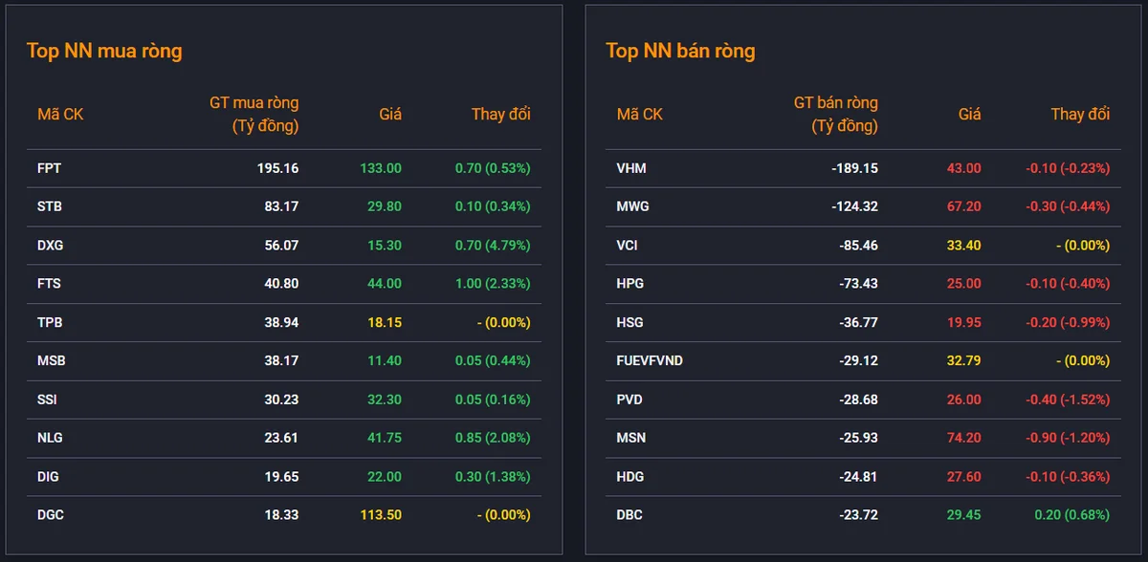Open VHM ticker in net sell table
1148x562 pixels.
(632, 168)
